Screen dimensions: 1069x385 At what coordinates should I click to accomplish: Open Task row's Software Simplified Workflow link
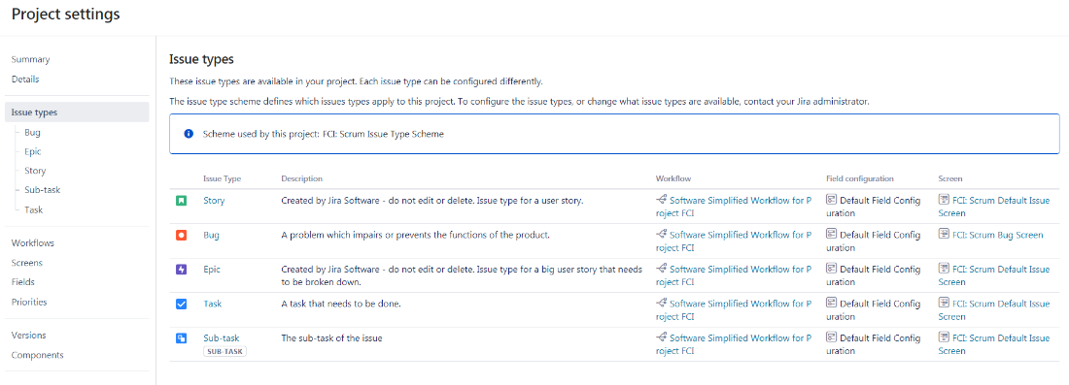tap(734, 309)
